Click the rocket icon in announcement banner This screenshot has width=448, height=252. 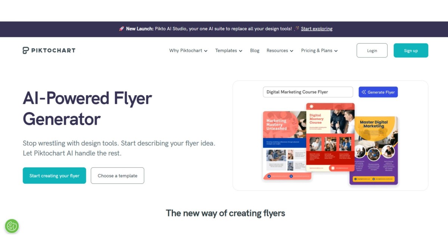[121, 29]
